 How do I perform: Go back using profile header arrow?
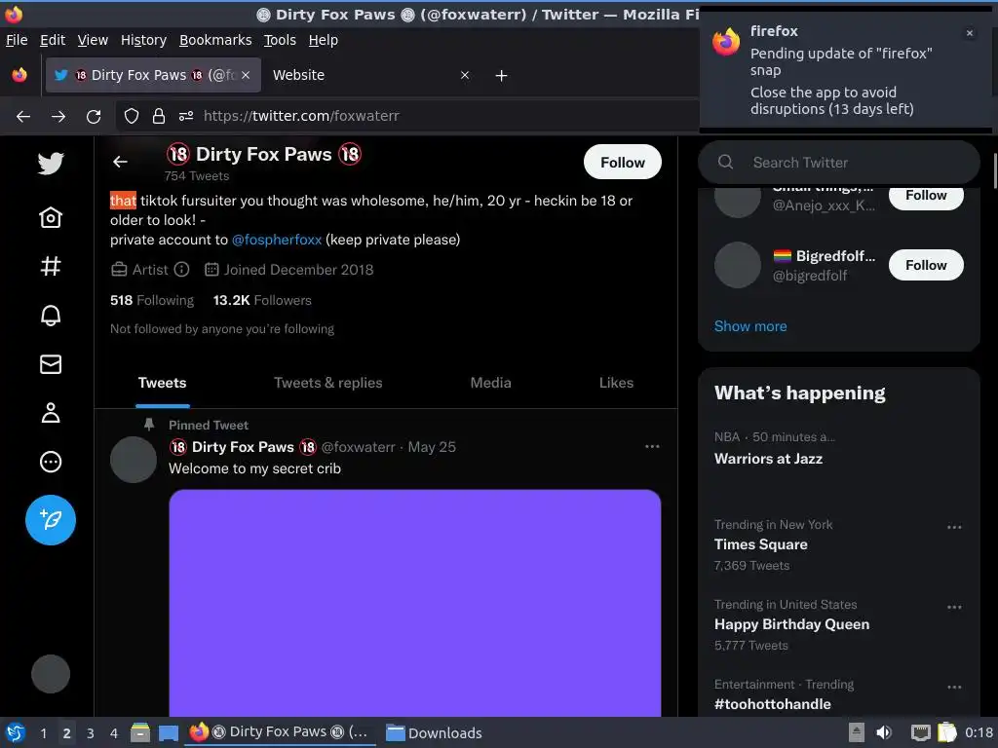coord(120,163)
